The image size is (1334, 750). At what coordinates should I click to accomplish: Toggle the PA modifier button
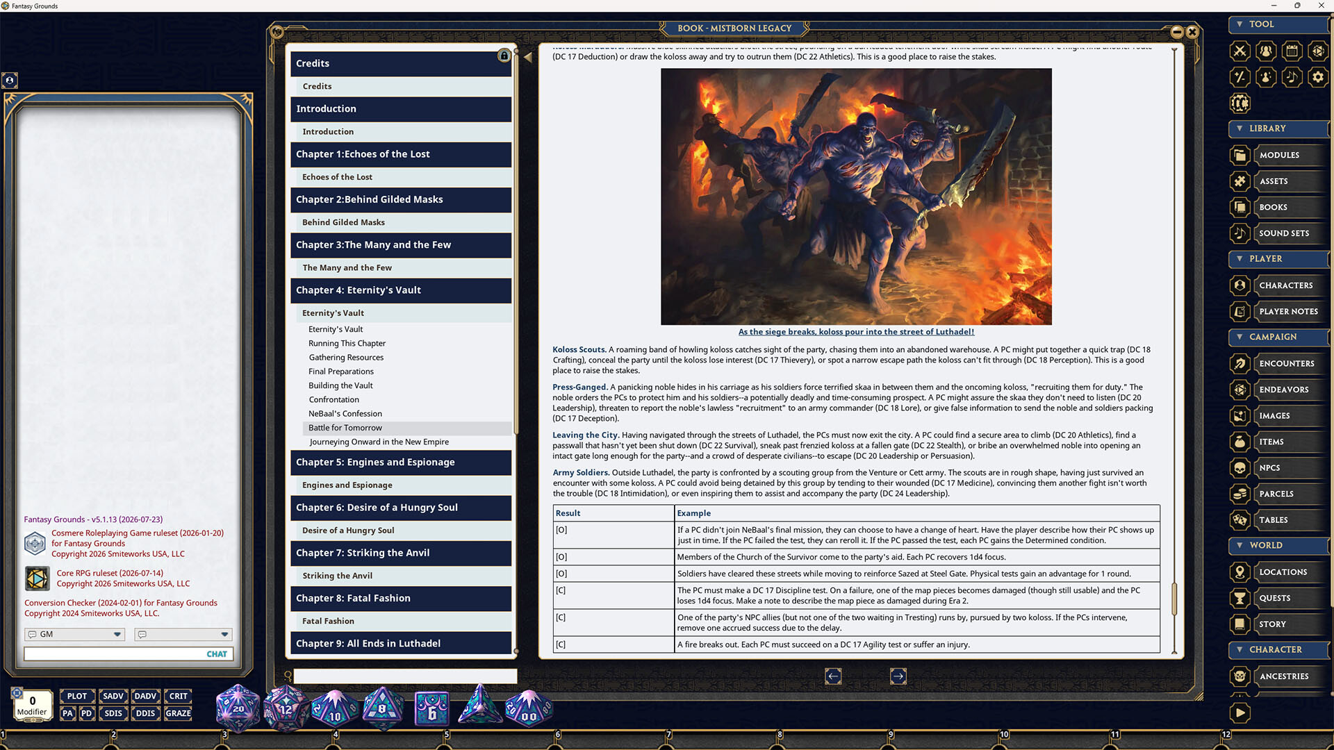pyautogui.click(x=67, y=713)
